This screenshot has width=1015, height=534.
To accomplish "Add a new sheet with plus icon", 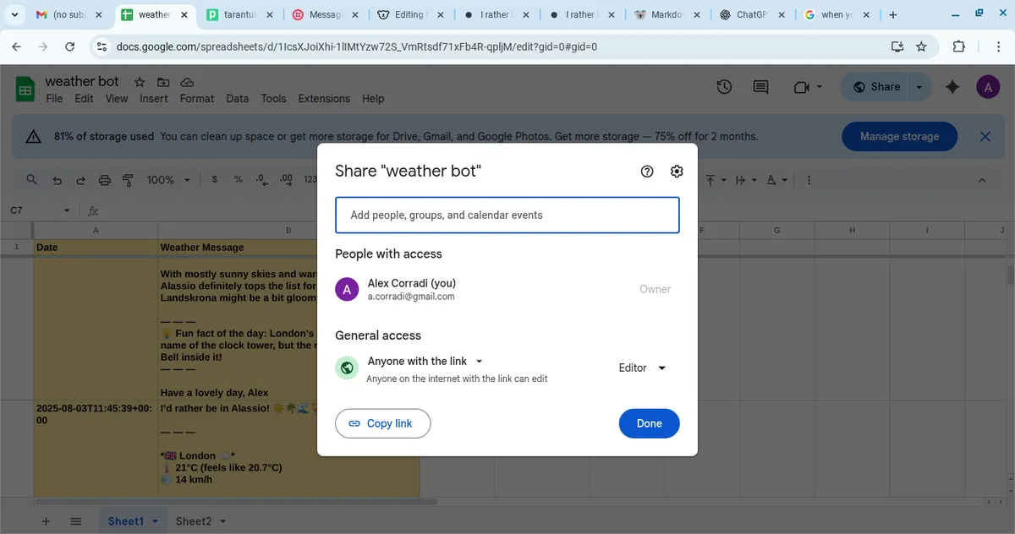I will tap(47, 521).
